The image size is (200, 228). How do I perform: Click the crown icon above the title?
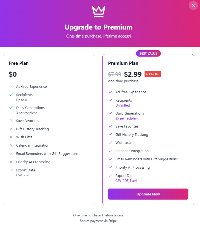pyautogui.click(x=98, y=12)
